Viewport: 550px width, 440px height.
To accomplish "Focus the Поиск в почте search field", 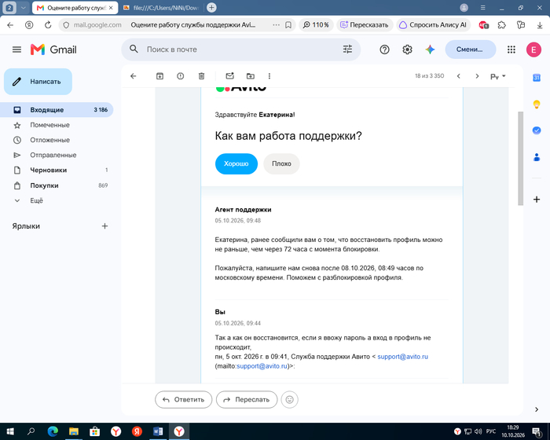I will [x=242, y=49].
